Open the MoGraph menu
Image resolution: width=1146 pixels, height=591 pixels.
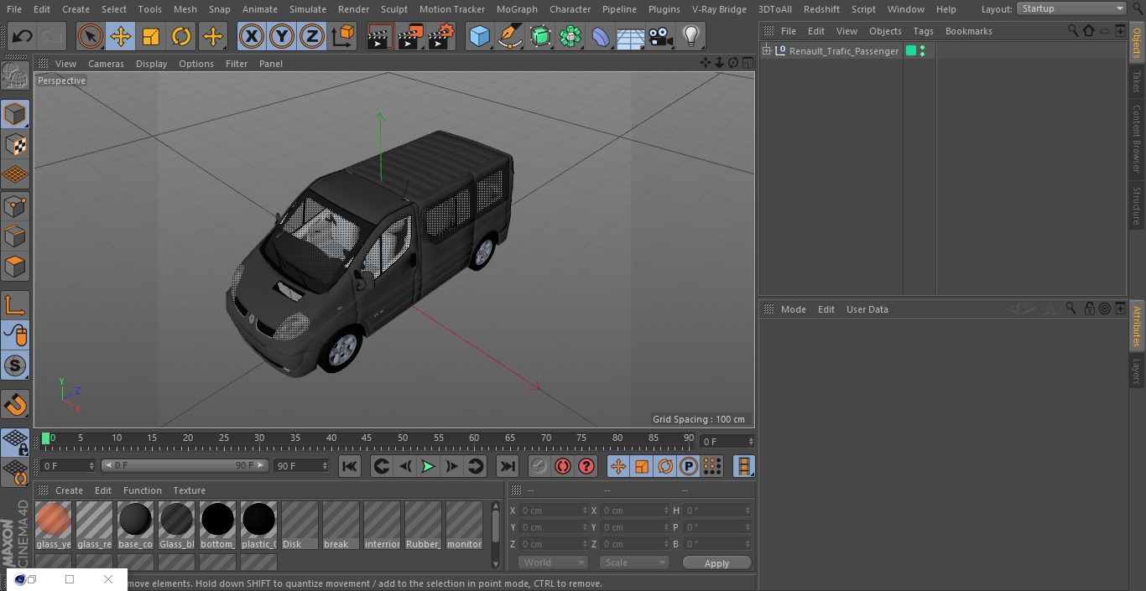pos(517,9)
